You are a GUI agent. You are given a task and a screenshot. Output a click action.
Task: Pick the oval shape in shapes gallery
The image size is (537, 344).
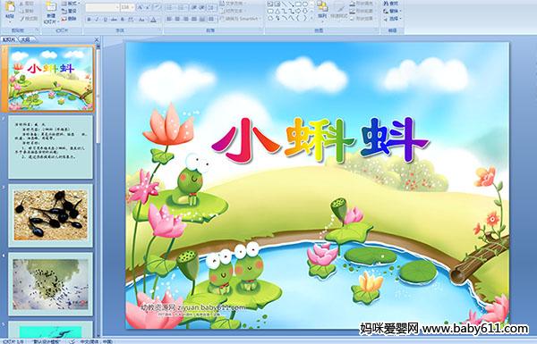pos(304,4)
